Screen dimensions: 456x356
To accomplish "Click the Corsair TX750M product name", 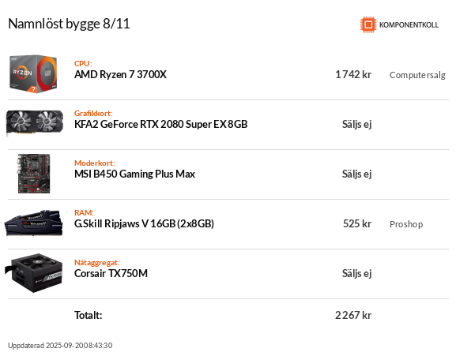I will click(x=111, y=273).
